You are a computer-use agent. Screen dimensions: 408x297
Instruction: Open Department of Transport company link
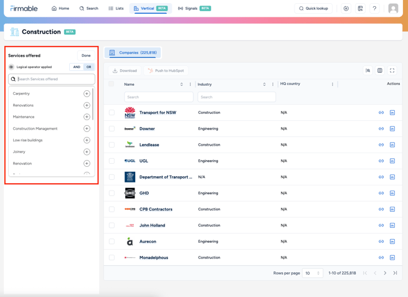tap(166, 177)
